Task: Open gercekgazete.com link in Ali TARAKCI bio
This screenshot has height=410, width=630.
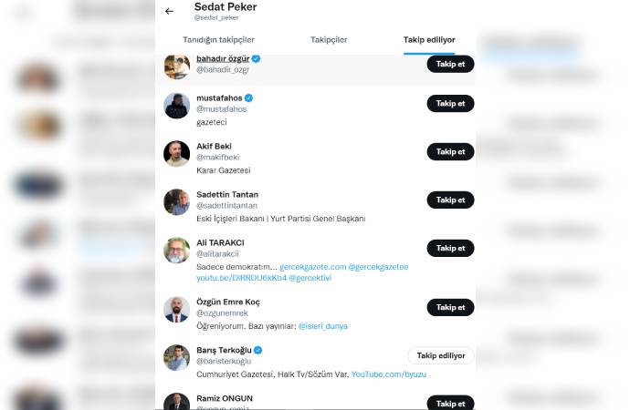Action: click(x=313, y=266)
